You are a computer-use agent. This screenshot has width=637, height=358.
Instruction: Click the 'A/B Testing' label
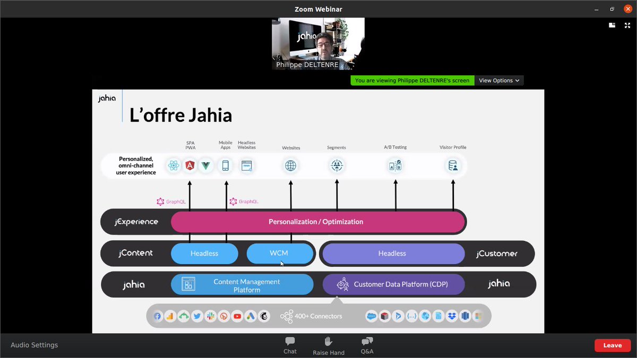point(395,147)
